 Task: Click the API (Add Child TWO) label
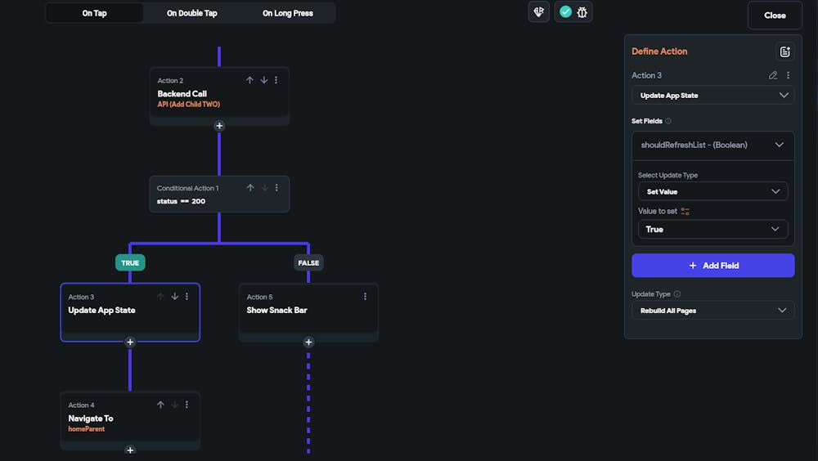click(189, 105)
